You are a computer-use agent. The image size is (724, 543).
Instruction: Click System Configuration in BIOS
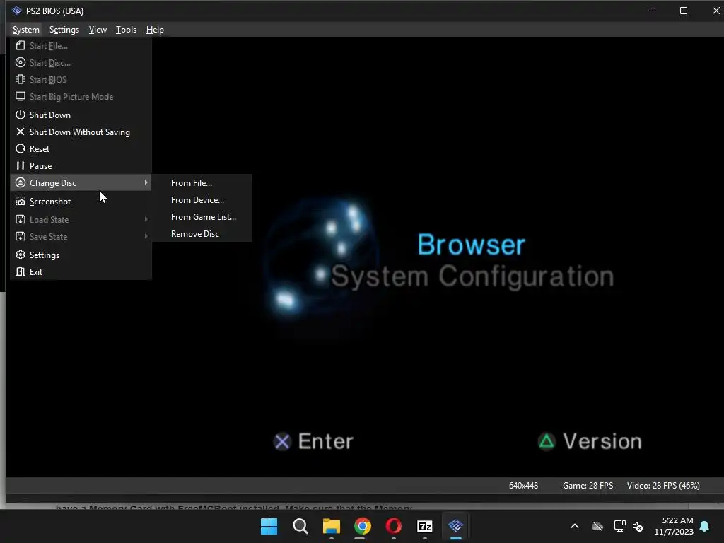point(472,276)
